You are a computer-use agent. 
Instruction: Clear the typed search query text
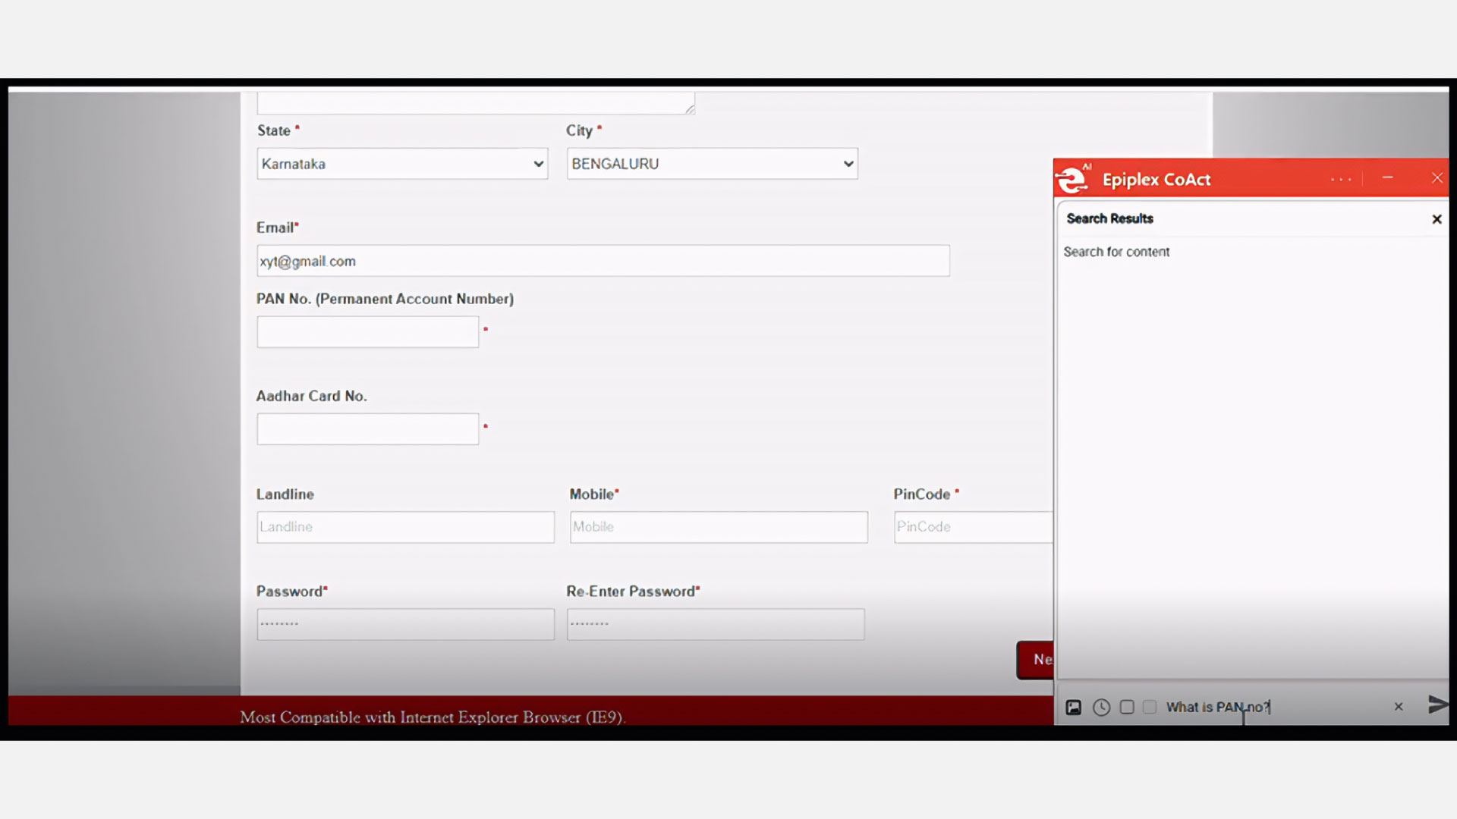coord(1398,707)
